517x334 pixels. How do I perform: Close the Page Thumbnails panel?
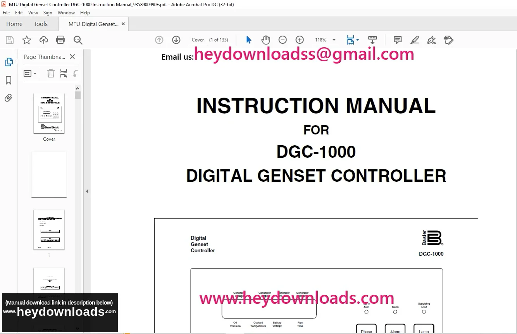pos(72,57)
